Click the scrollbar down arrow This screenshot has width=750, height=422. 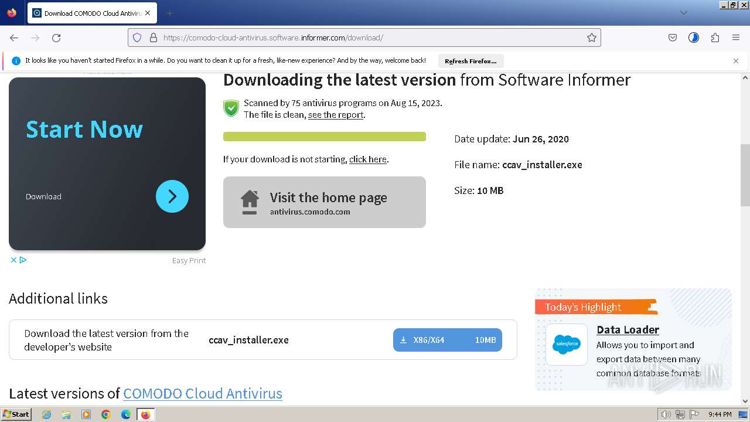point(745,401)
